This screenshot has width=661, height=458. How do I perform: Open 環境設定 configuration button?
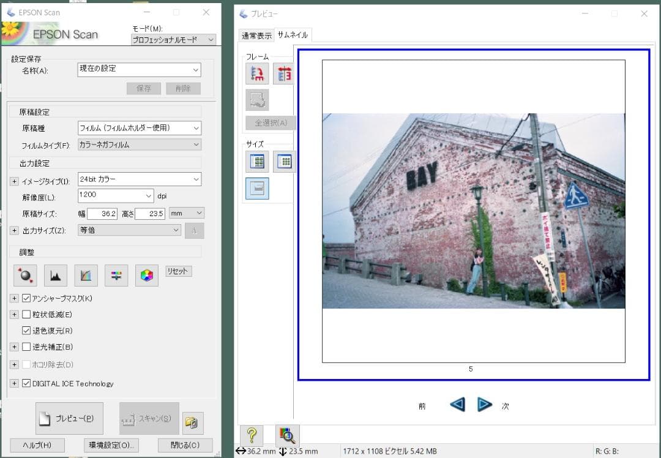[x=111, y=445]
